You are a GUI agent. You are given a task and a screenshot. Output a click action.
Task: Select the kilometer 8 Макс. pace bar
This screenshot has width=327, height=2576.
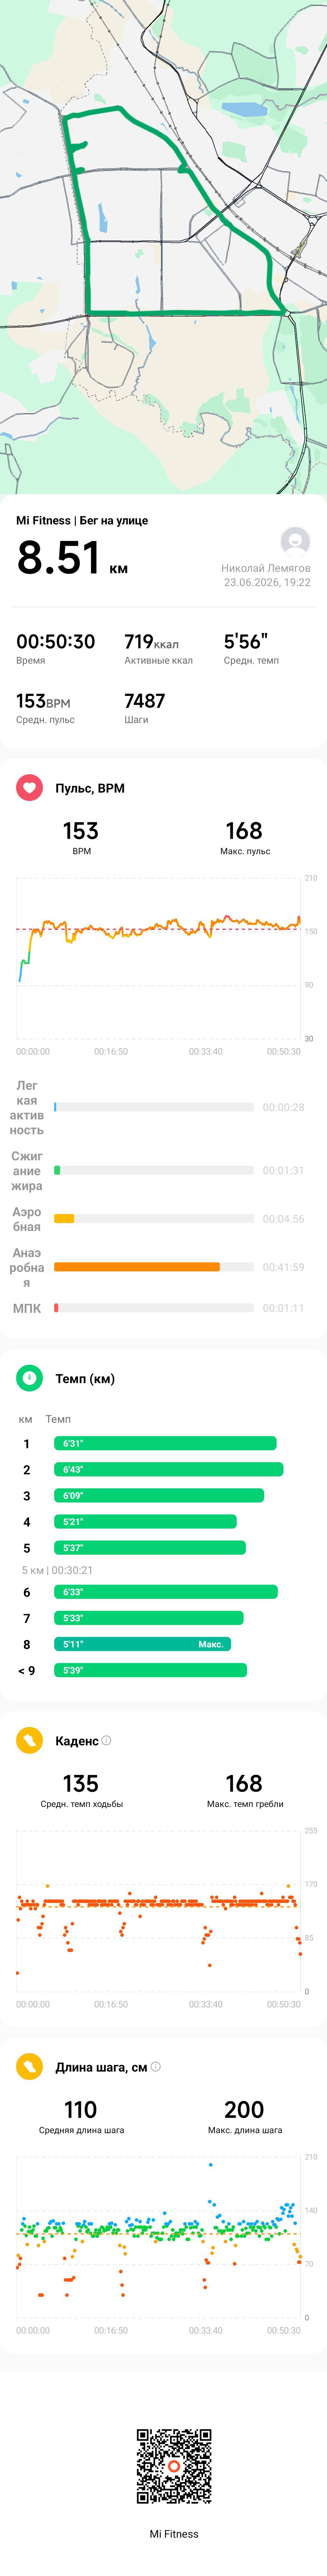143,1644
